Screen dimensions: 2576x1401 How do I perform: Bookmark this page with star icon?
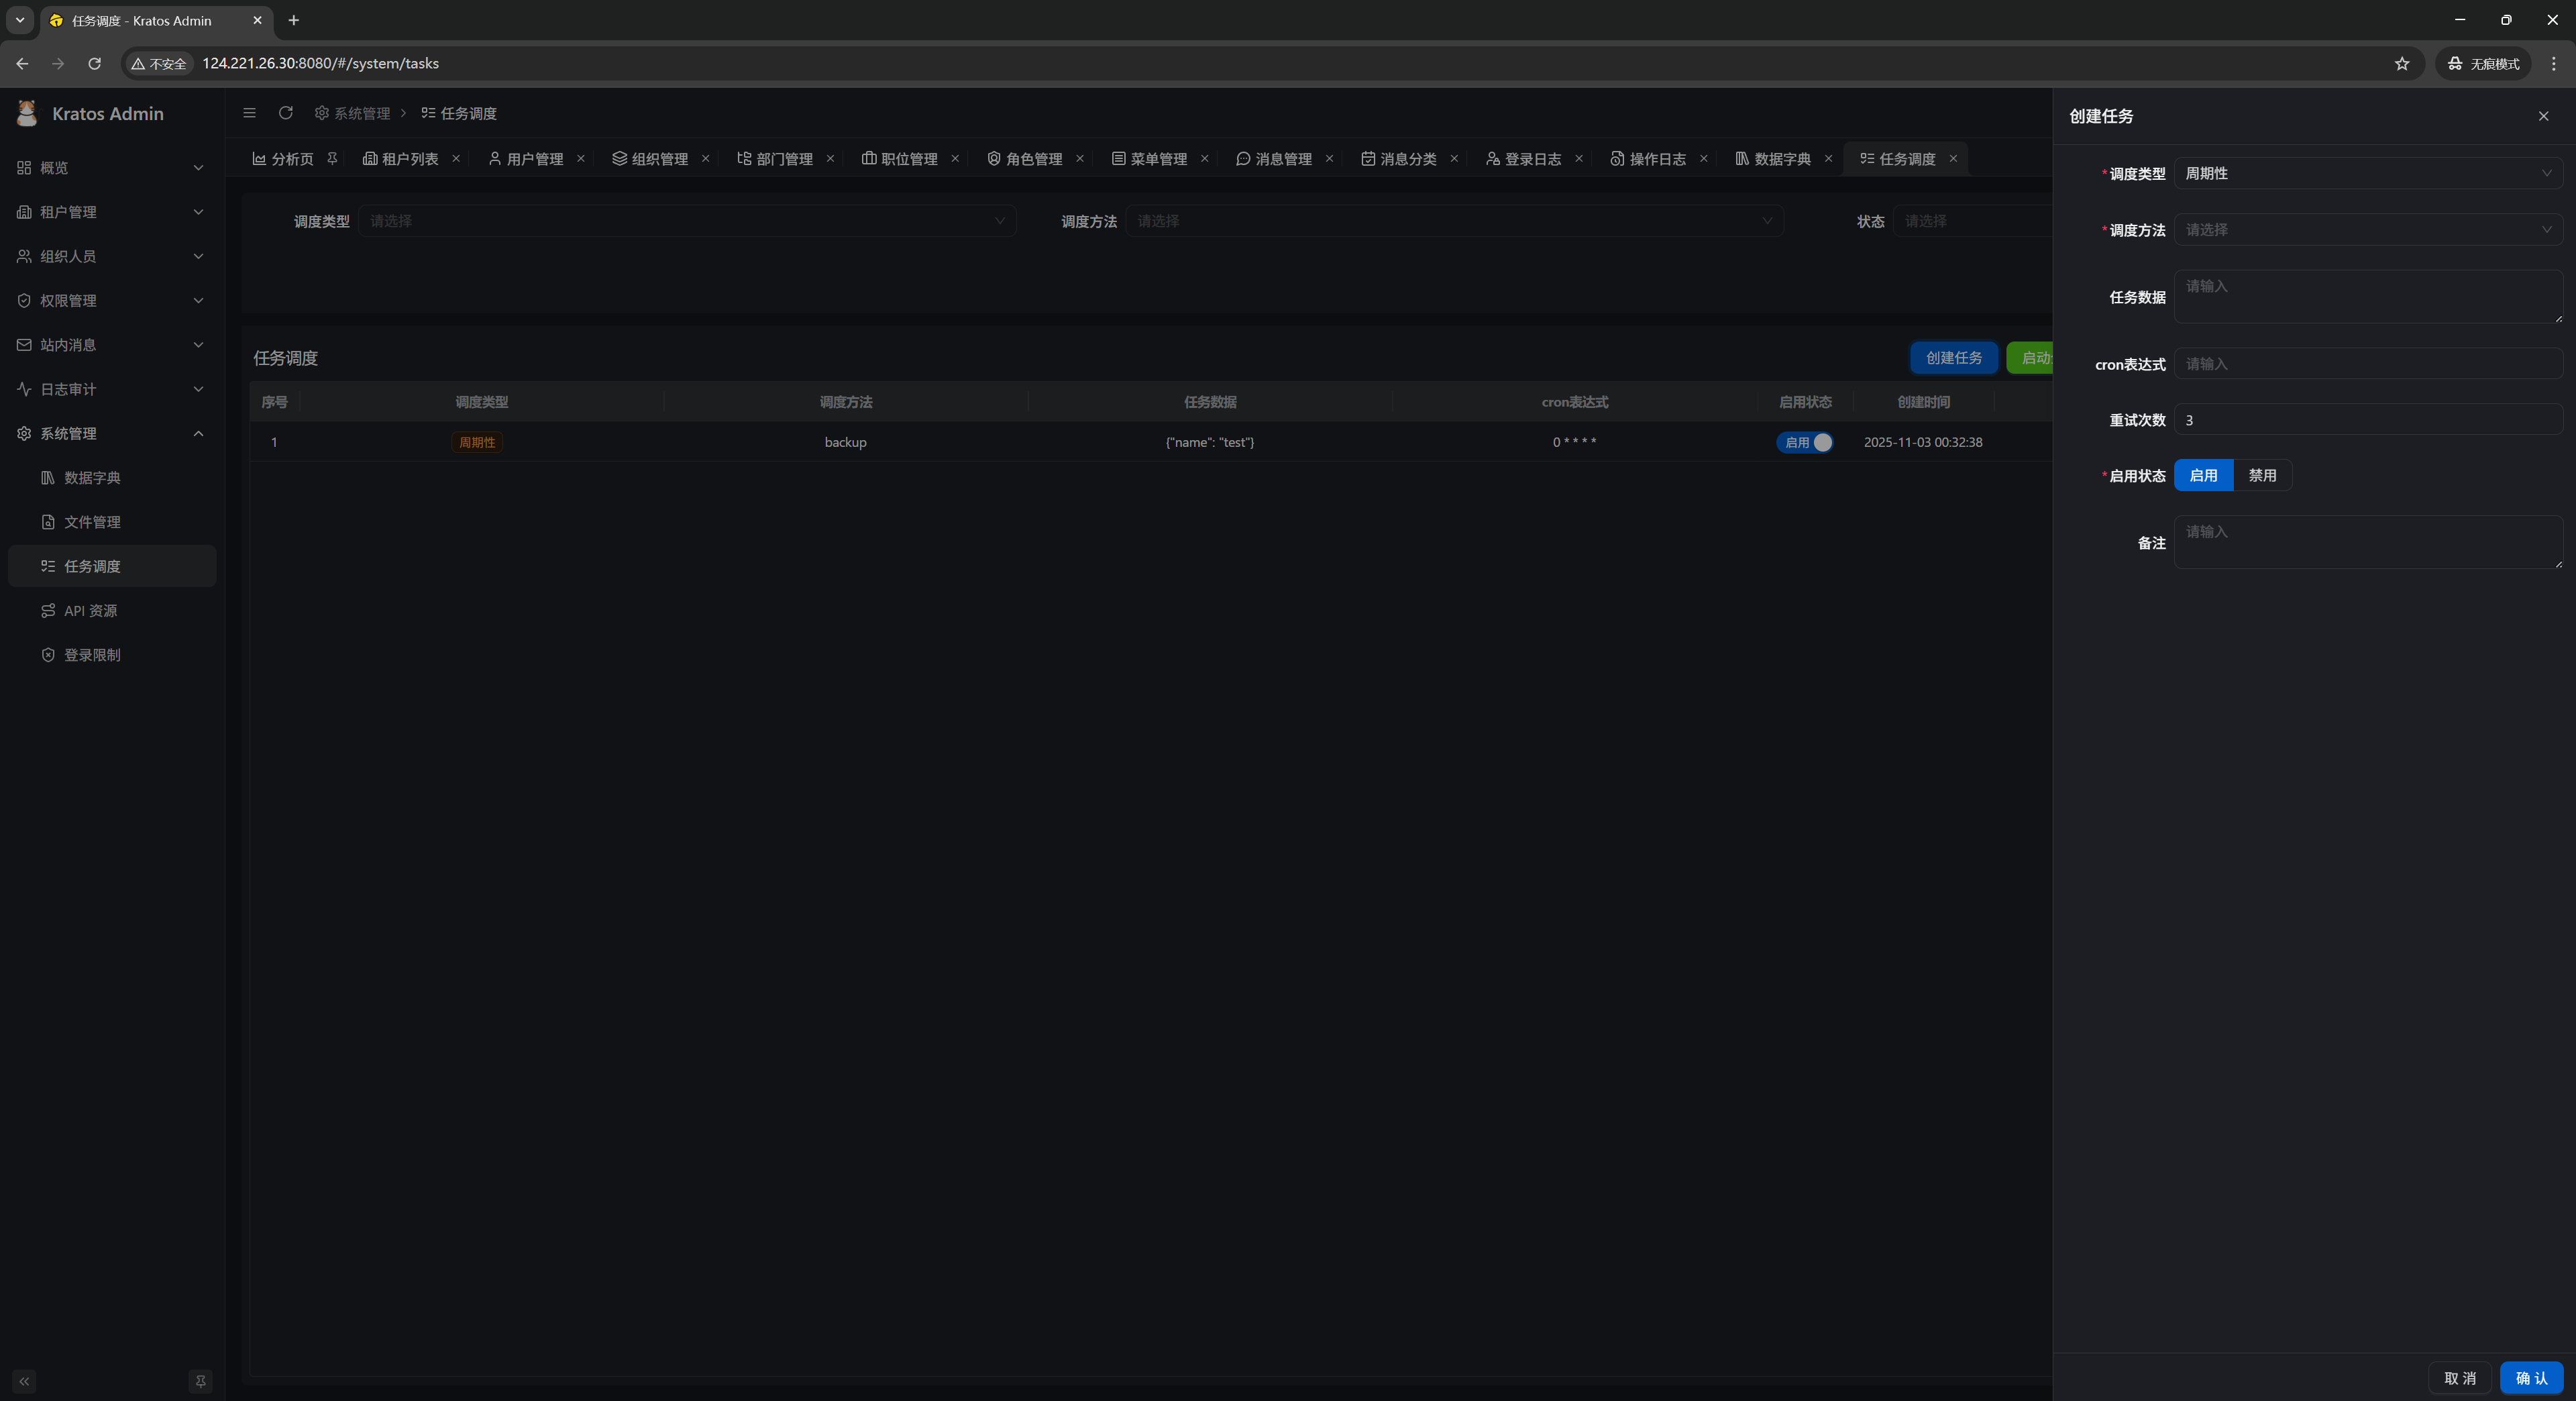point(2402,63)
